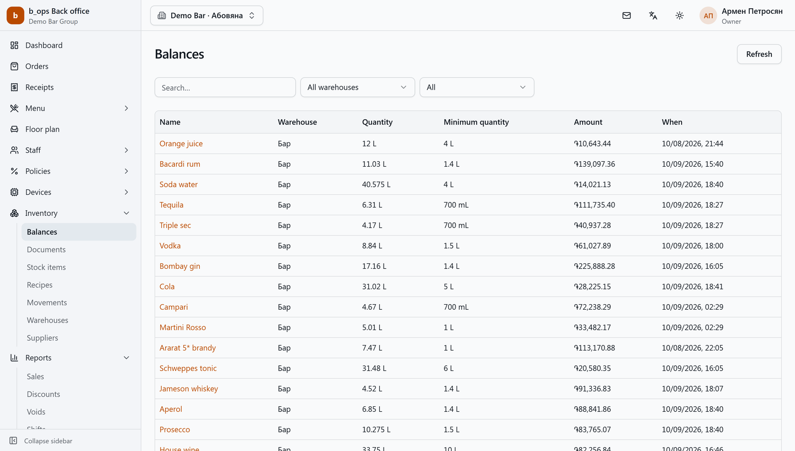Toggle the light/dark theme sun icon
The width and height of the screenshot is (795, 451).
pyautogui.click(x=680, y=15)
